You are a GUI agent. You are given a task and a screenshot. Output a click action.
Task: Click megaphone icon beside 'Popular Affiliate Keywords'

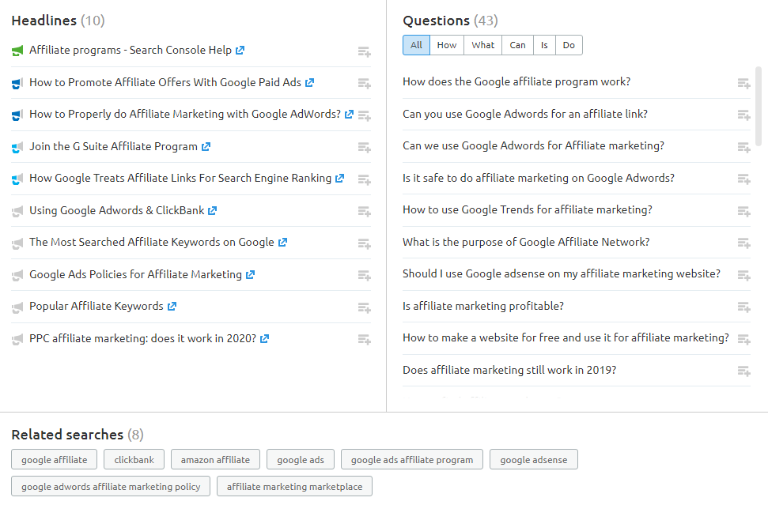coord(17,307)
